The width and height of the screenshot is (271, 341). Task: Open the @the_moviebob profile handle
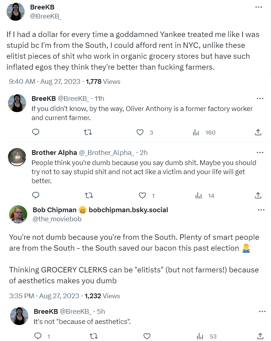pos(57,219)
